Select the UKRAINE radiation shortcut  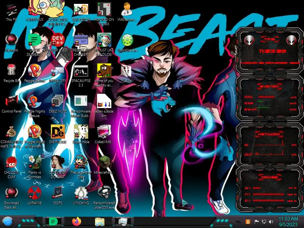click(x=34, y=195)
